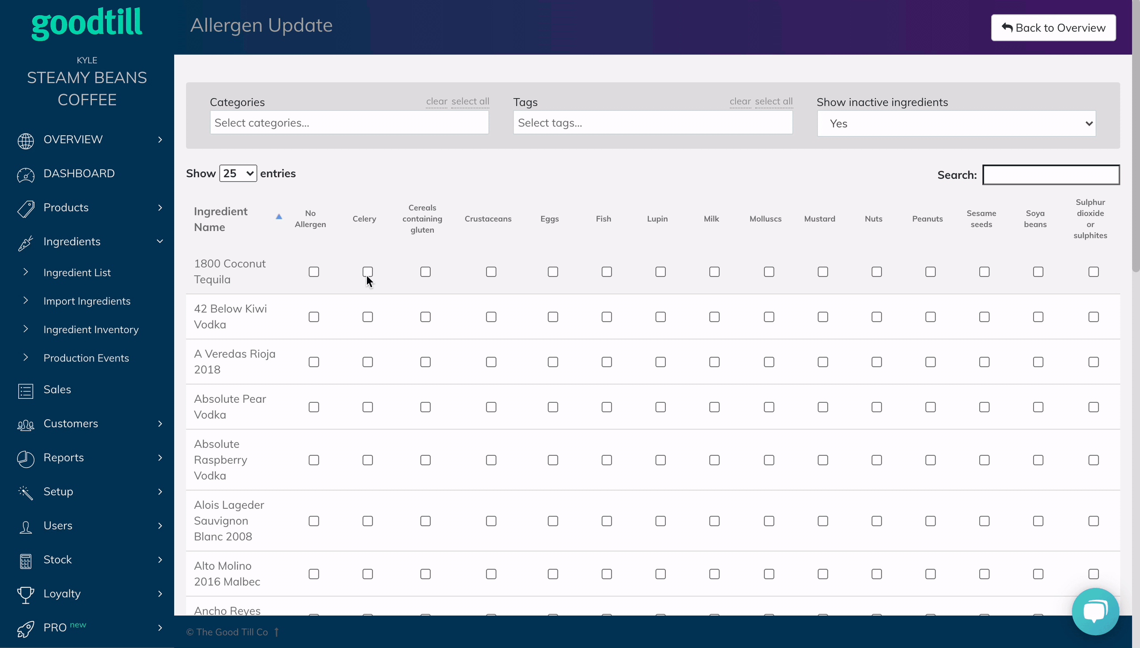Click the Overview navigation icon
Image resolution: width=1140 pixels, height=648 pixels.
pyautogui.click(x=25, y=139)
